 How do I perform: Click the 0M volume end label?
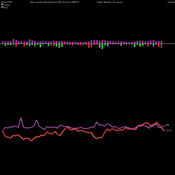(x=167, y=125)
